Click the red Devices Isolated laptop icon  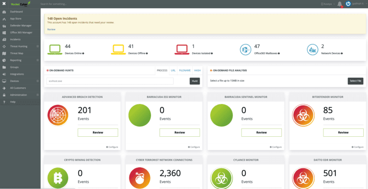pos(182,49)
